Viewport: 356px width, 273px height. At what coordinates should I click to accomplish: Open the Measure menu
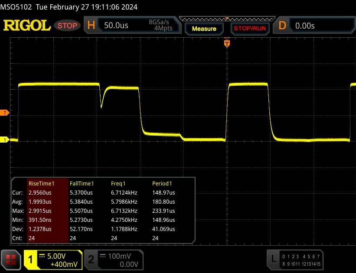(204, 29)
